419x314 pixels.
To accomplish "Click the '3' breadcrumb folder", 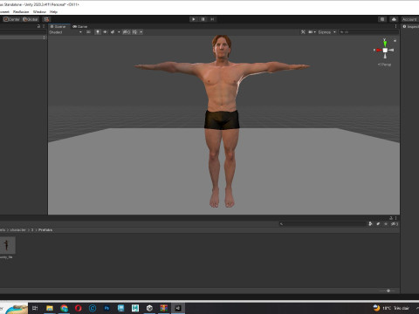I will click(x=32, y=229).
